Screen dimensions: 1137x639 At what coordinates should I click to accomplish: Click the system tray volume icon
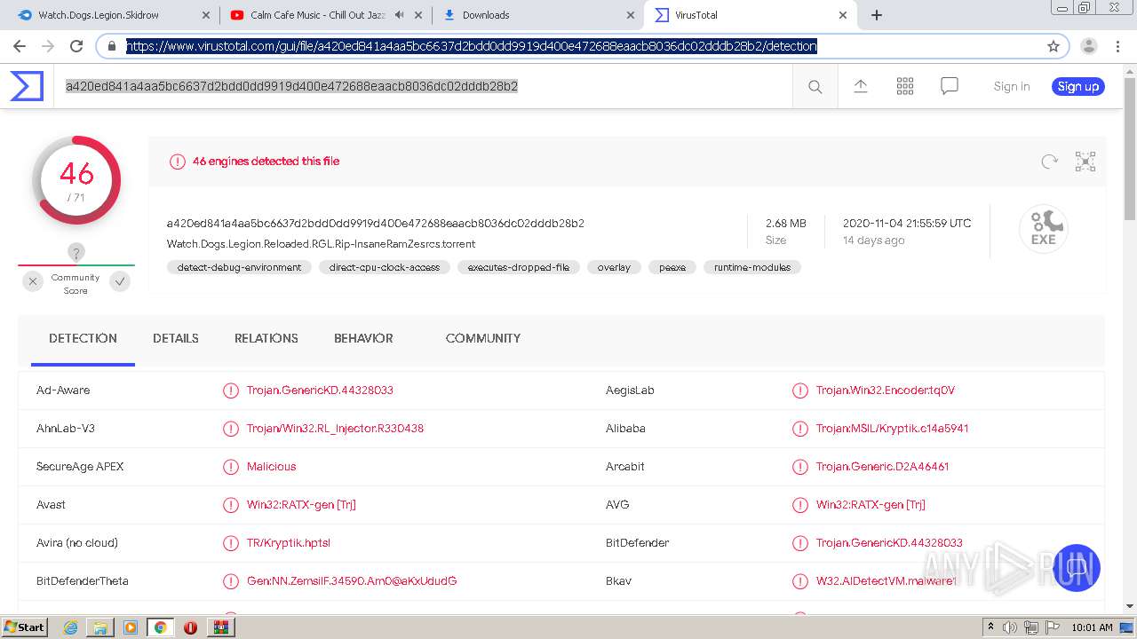click(1011, 627)
